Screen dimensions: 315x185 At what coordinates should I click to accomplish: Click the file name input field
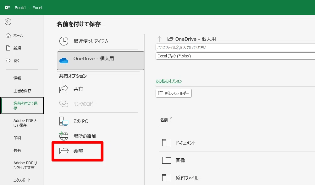(x=235, y=47)
